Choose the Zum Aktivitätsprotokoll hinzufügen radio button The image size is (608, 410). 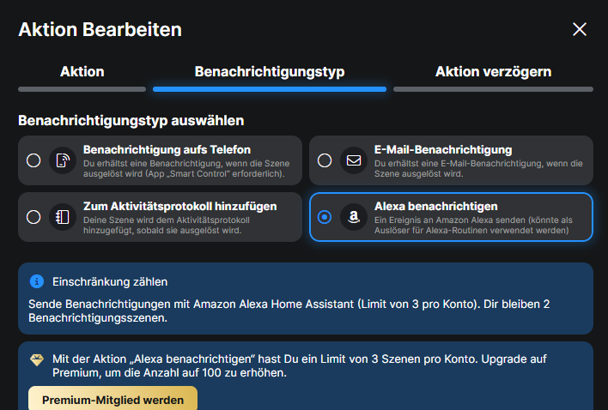pyautogui.click(x=33, y=217)
